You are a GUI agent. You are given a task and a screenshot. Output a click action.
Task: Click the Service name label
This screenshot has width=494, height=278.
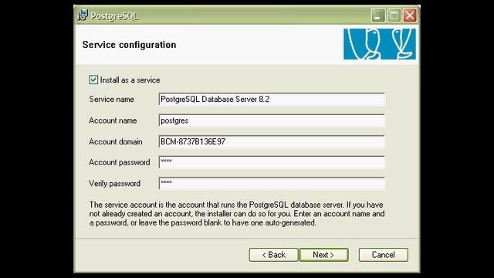click(x=111, y=100)
